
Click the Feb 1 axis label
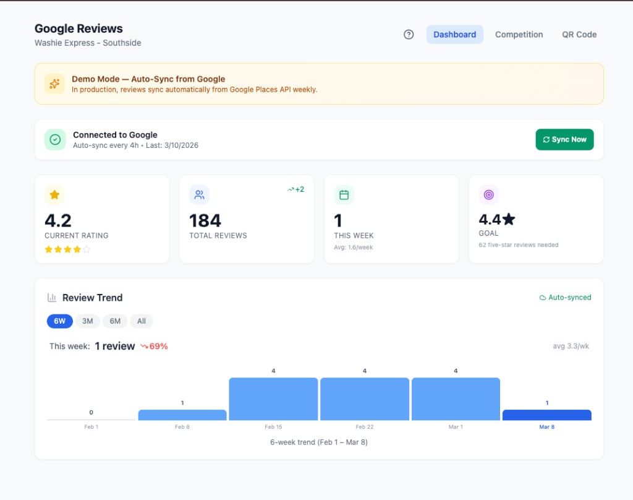91,427
